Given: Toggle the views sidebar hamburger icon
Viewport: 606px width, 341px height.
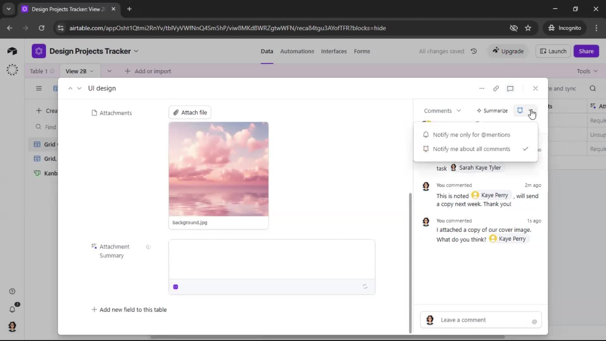Looking at the screenshot, I should [39, 88].
